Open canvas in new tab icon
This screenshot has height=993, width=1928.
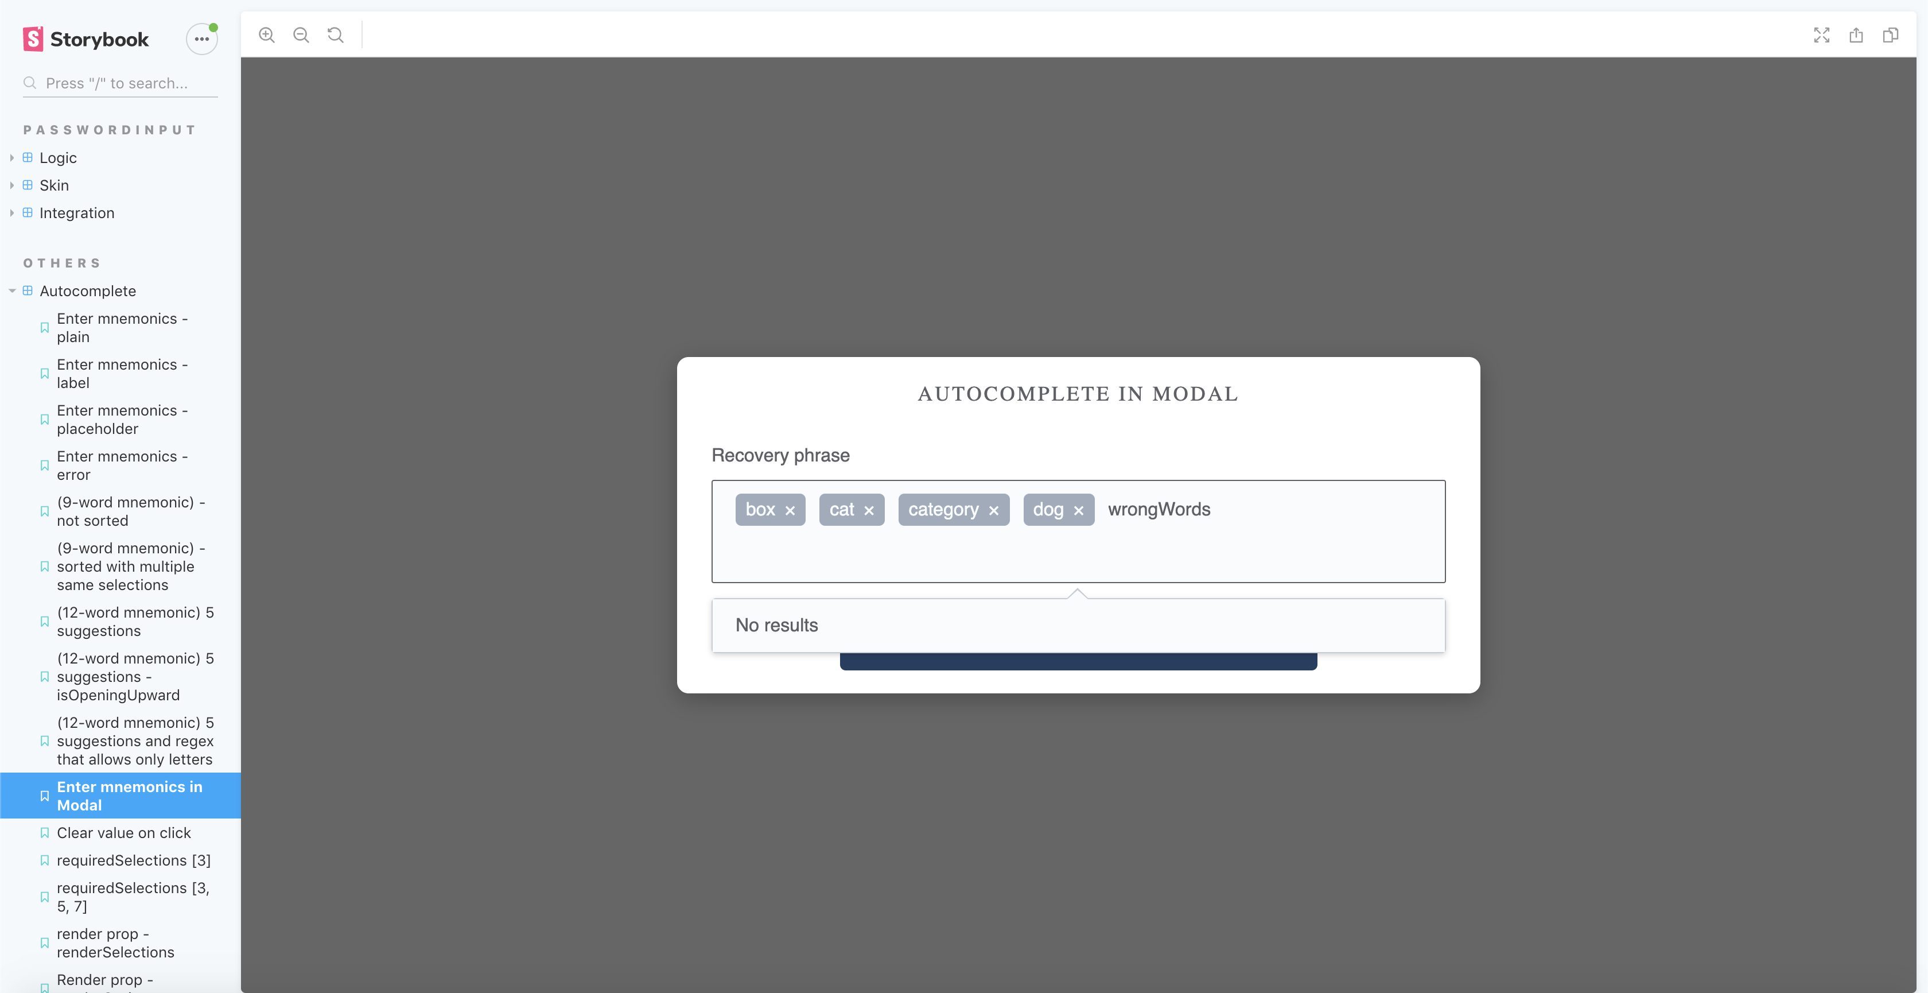(1855, 35)
